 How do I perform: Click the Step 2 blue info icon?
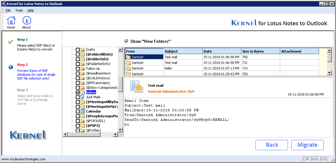tap(11, 67)
